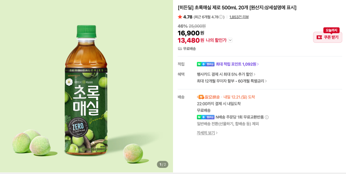Click the info icon next to N배송 무료교환반품
The height and width of the screenshot is (174, 346).
point(267,117)
